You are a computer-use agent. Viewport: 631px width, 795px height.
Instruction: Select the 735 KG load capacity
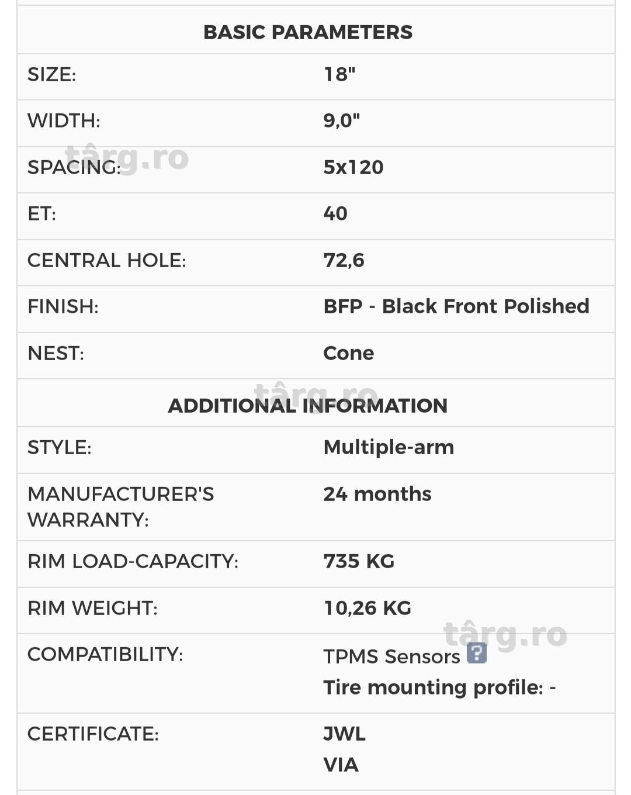point(359,561)
